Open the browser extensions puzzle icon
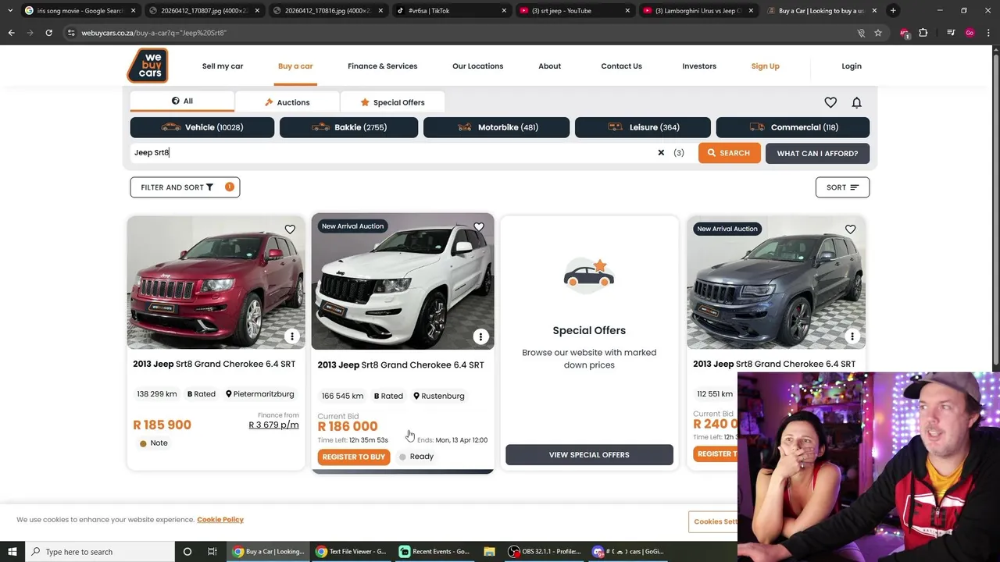Image resolution: width=1000 pixels, height=562 pixels. 923,33
